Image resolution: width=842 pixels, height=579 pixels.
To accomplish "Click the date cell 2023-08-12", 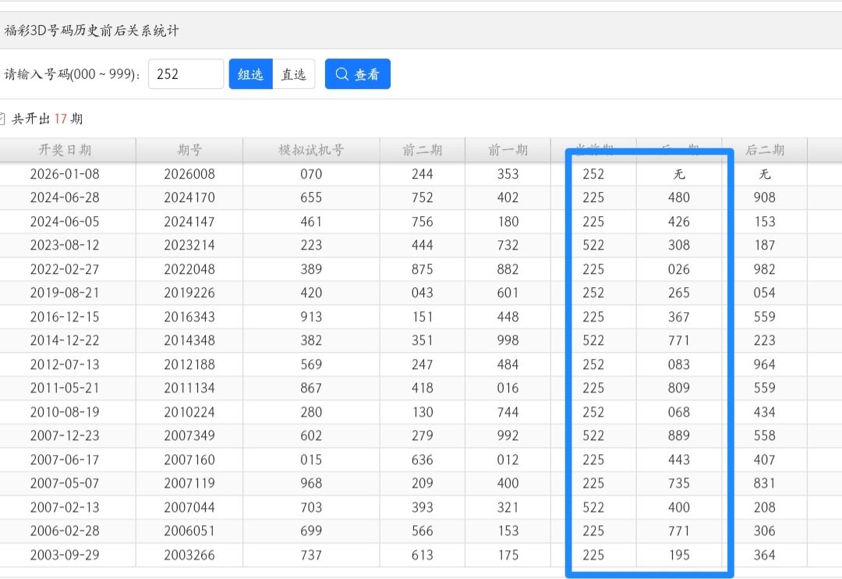I will coord(65,245).
